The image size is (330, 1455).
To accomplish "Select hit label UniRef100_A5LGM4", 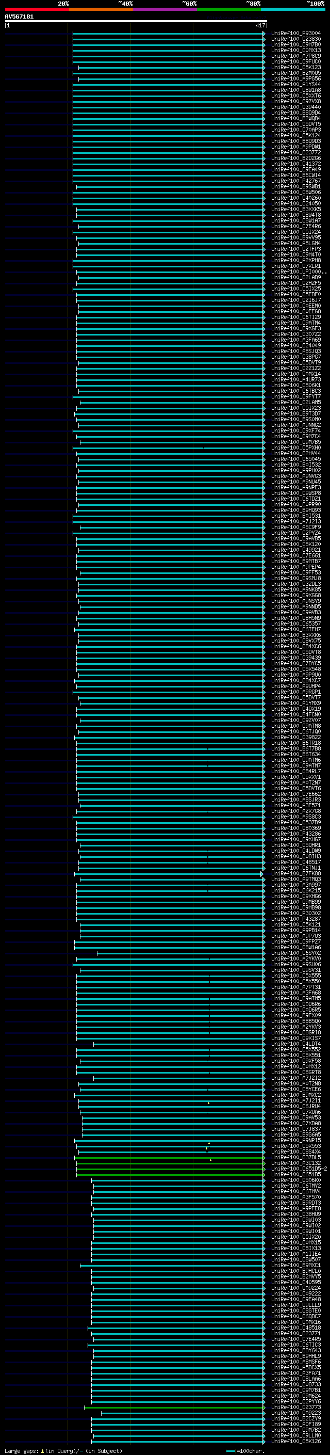I will [295, 244].
